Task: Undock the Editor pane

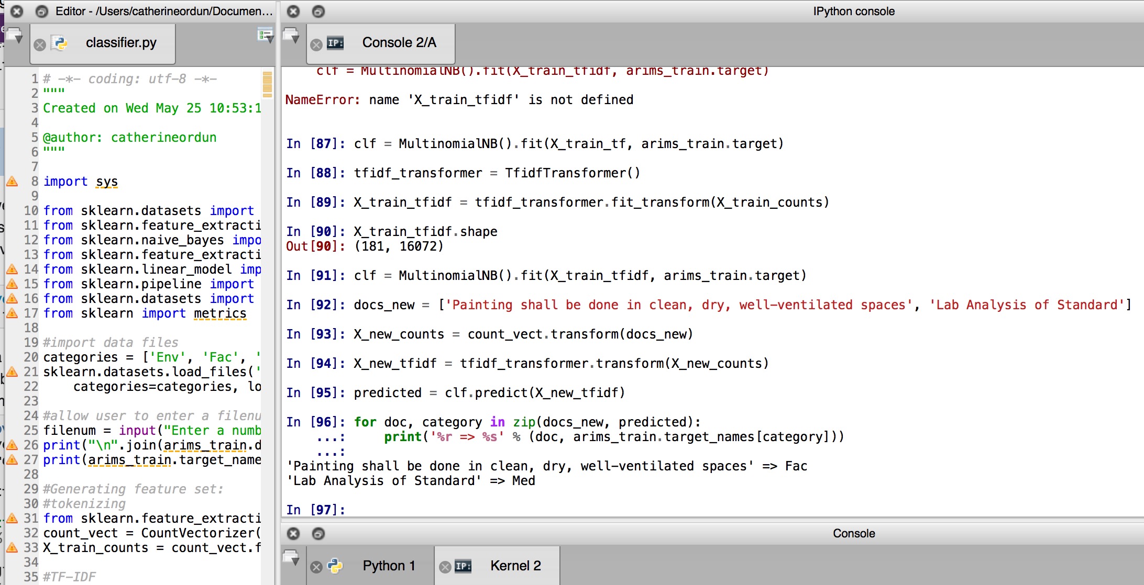Action: [x=41, y=12]
